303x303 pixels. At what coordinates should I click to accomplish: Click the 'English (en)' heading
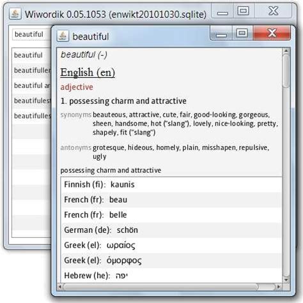click(x=88, y=73)
